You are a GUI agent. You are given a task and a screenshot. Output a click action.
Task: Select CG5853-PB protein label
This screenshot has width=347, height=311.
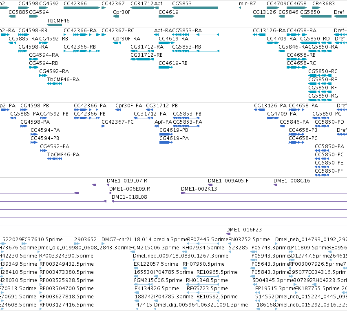187,113
